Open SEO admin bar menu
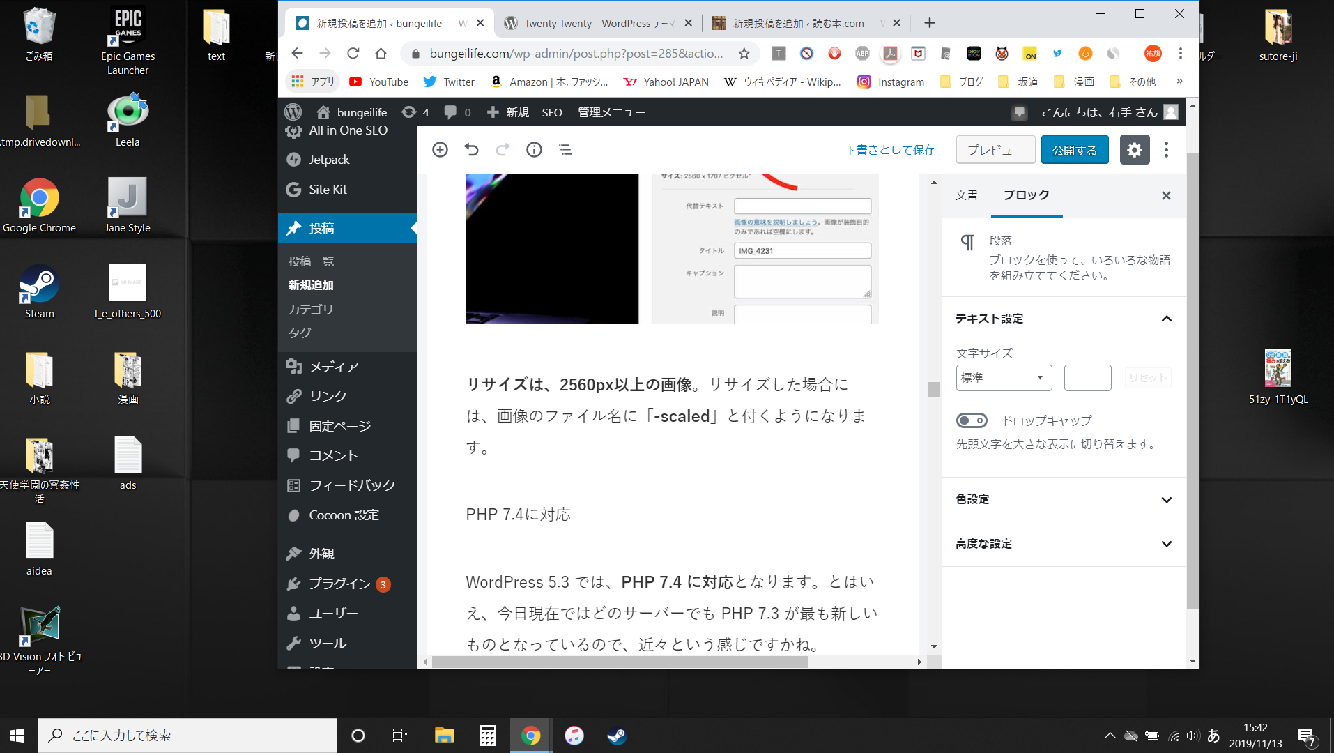 (552, 112)
